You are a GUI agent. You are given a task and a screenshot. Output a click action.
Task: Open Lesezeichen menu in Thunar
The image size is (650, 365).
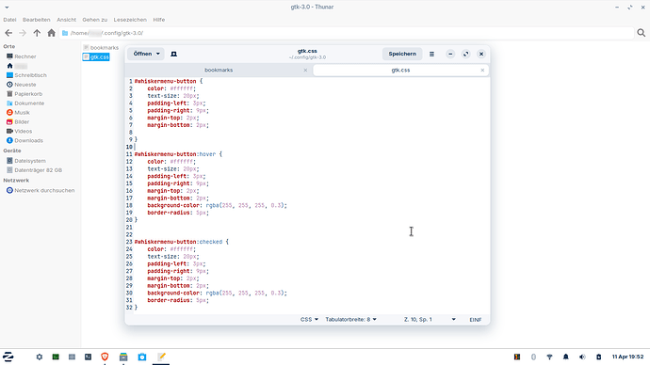130,20
